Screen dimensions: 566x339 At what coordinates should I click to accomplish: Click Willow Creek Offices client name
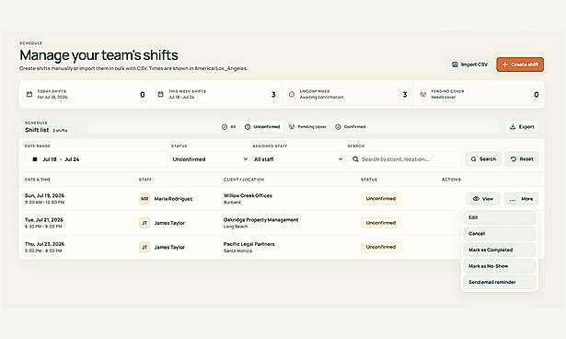click(248, 195)
